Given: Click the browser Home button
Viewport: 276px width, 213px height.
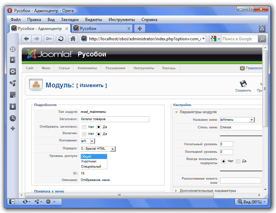Looking at the screenshot, I should tap(72, 39).
